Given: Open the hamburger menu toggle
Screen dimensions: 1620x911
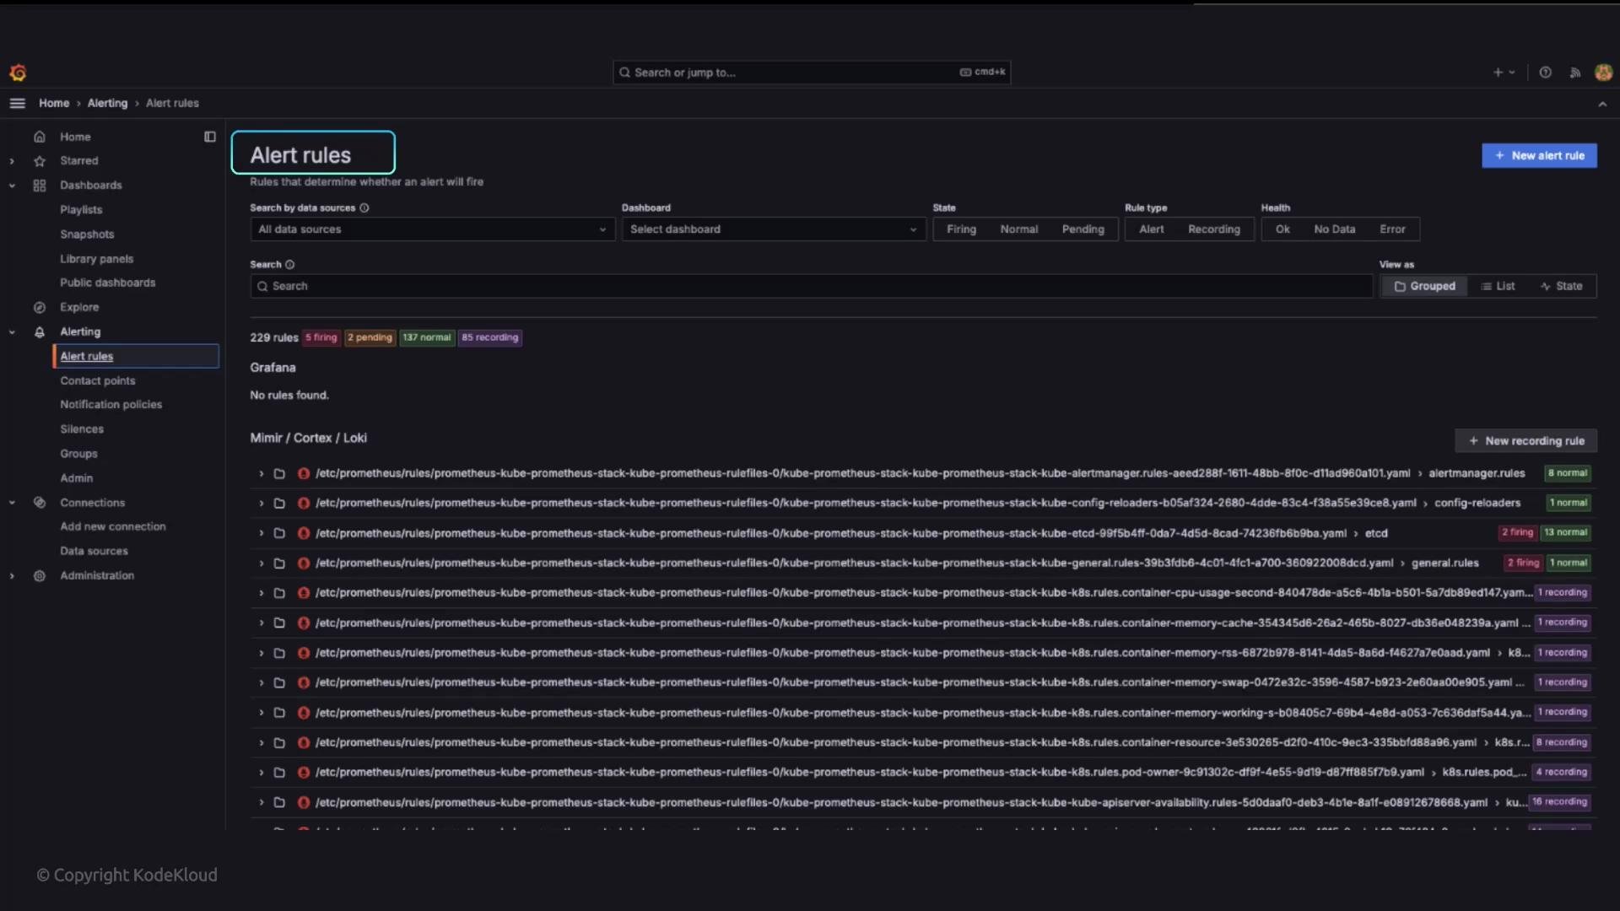Looking at the screenshot, I should pos(17,103).
